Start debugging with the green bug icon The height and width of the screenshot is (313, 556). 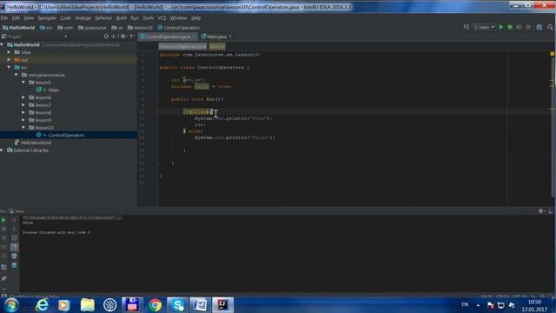click(510, 27)
